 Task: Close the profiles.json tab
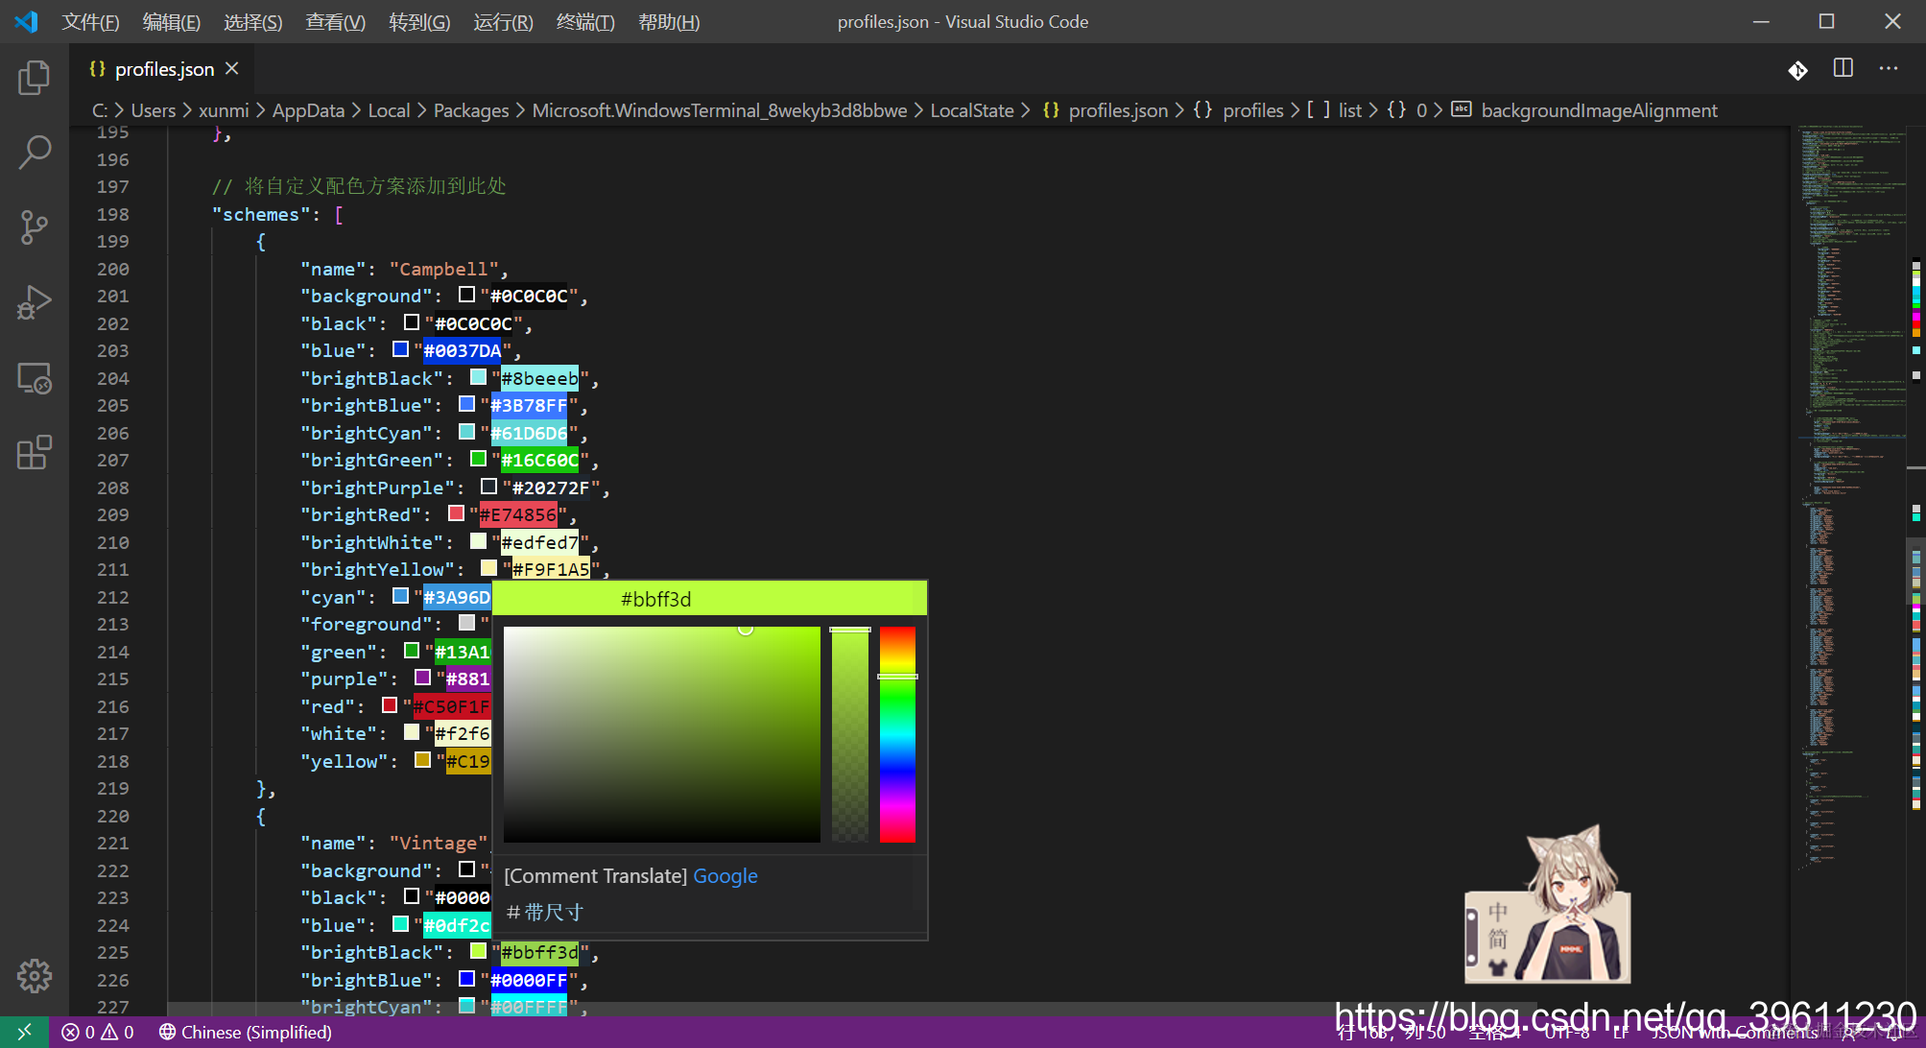point(232,68)
